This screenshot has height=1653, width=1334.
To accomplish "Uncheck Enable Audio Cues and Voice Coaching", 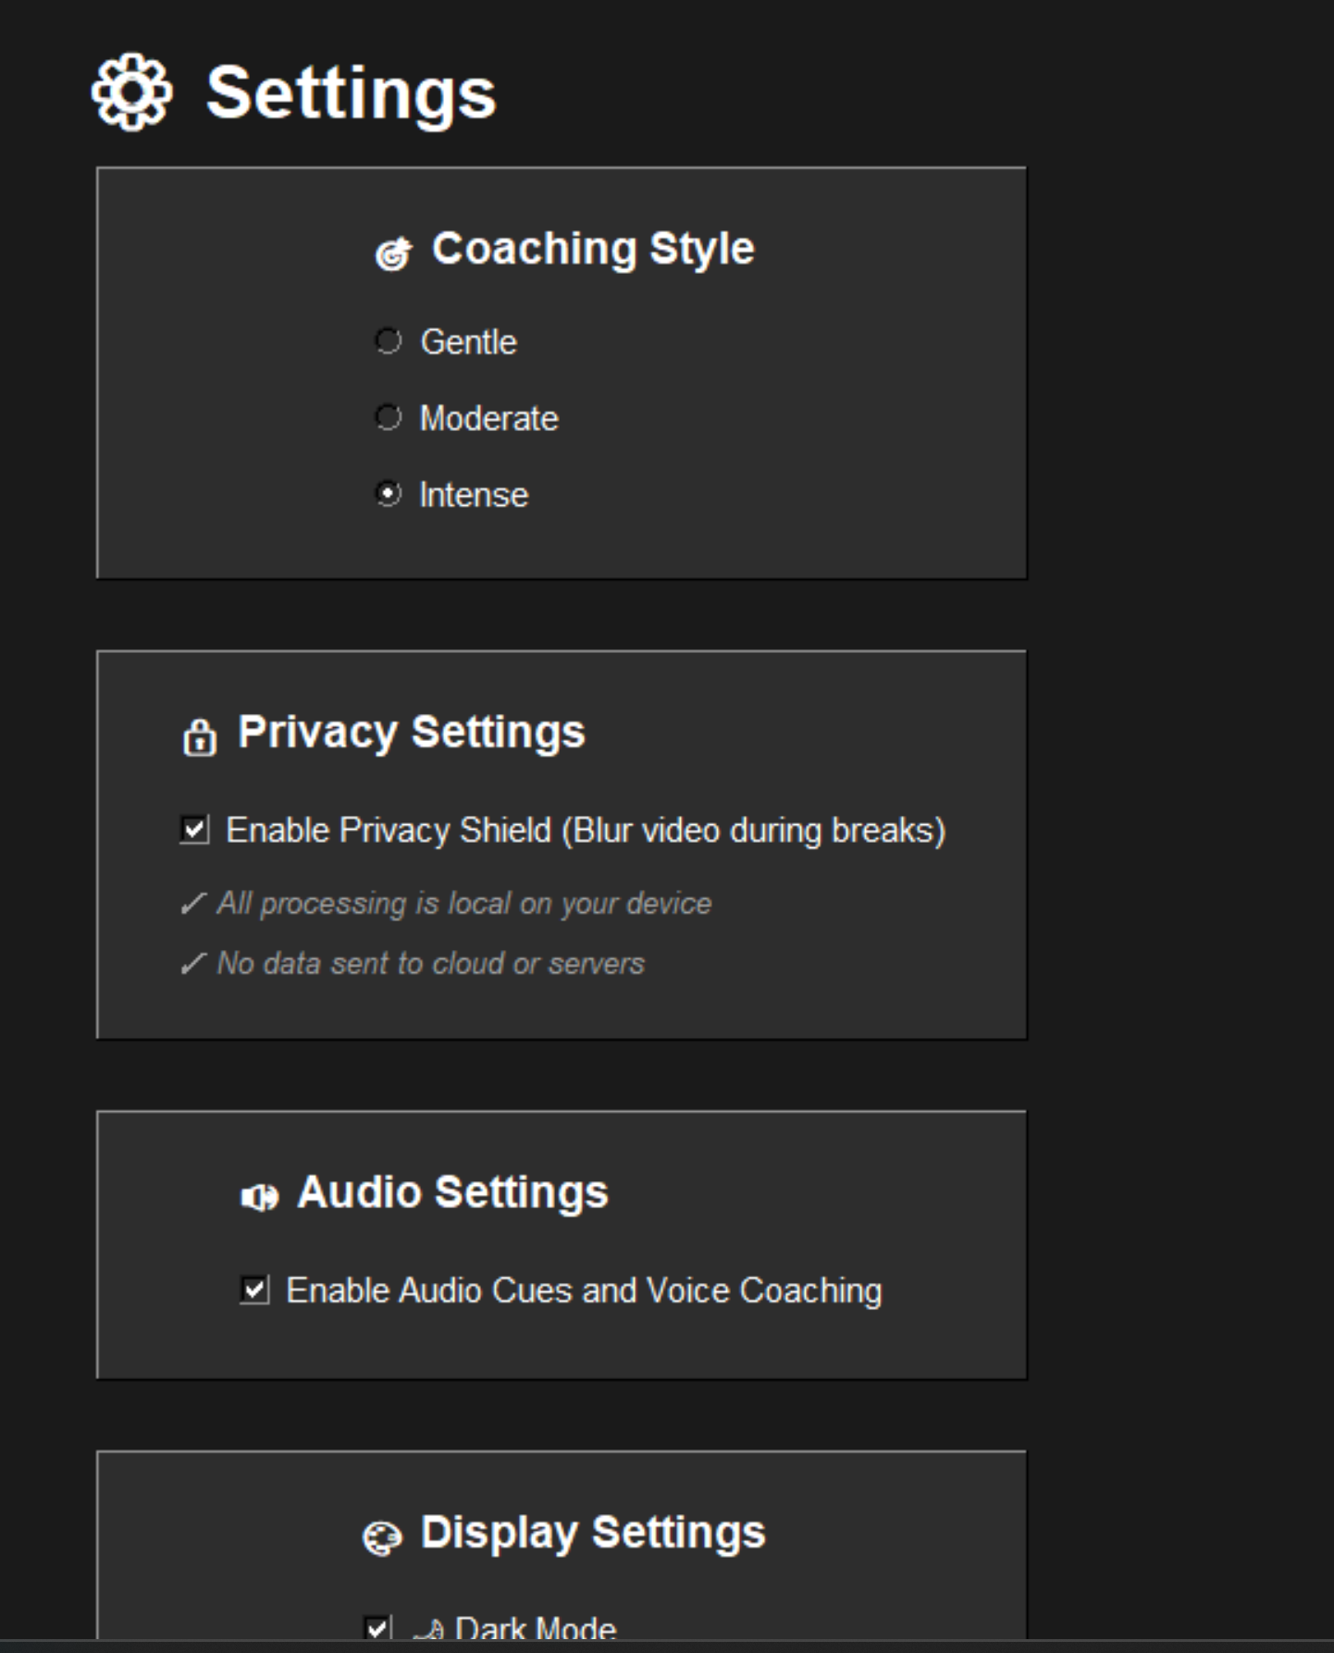I will 254,1289.
